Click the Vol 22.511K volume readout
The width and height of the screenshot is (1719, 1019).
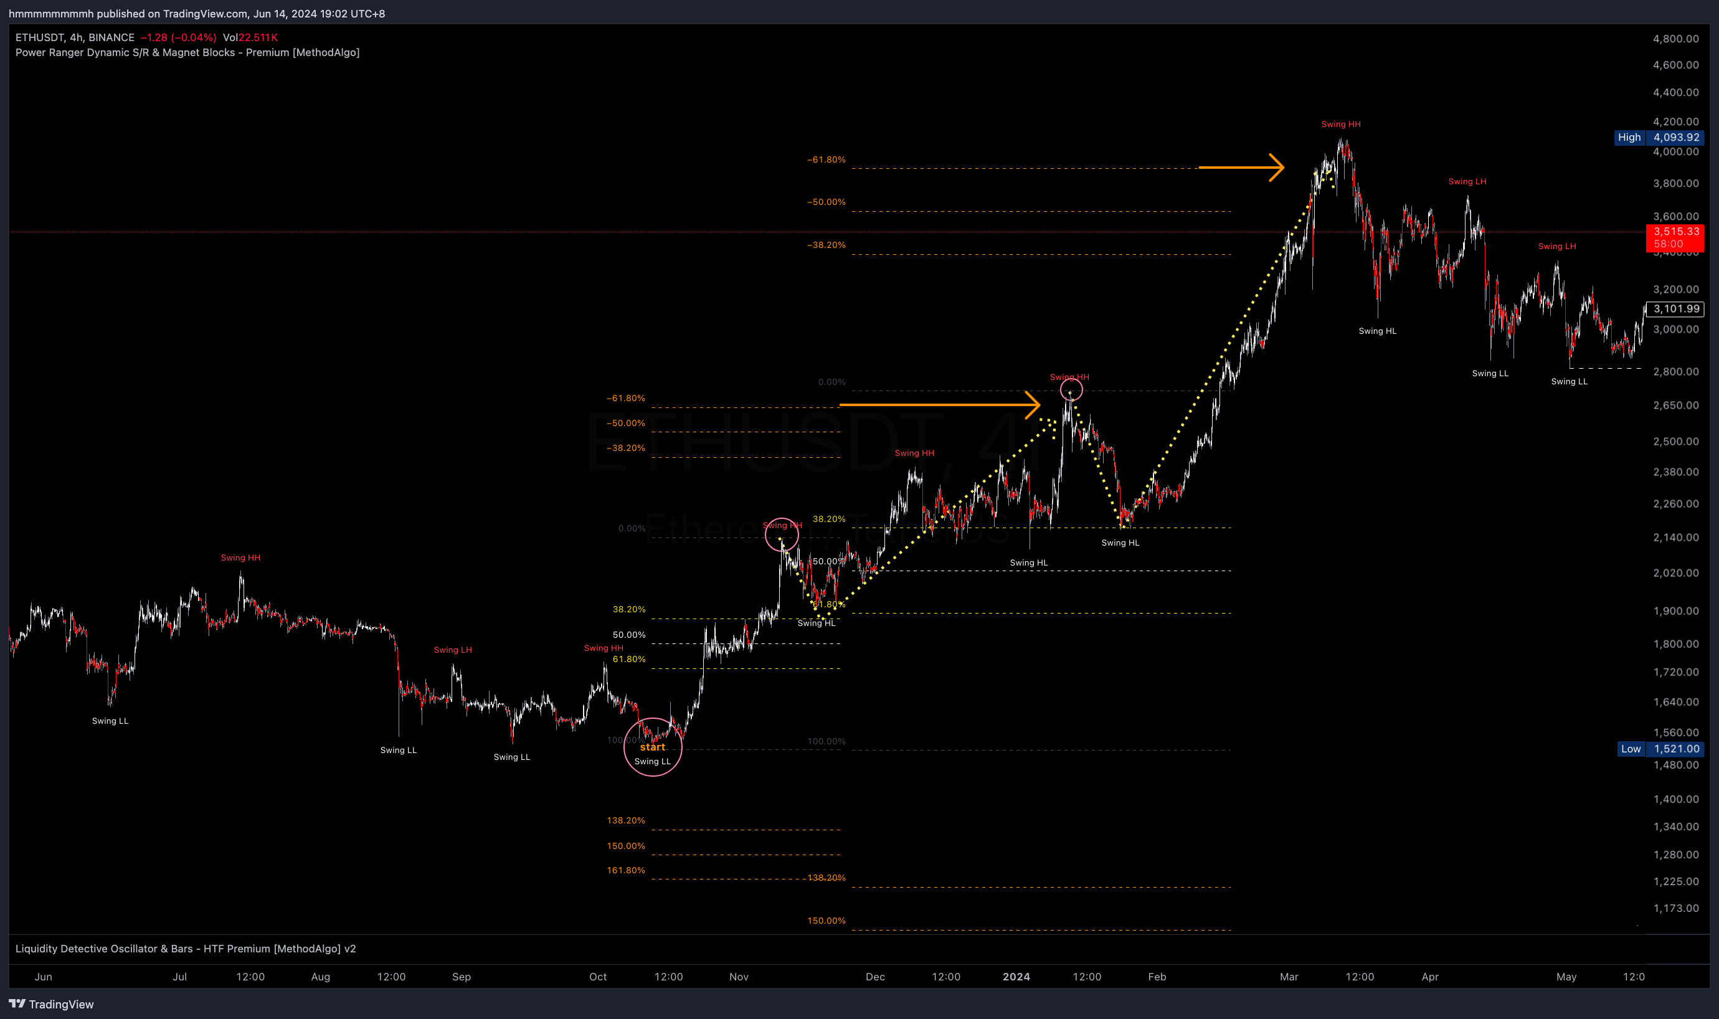(x=250, y=38)
